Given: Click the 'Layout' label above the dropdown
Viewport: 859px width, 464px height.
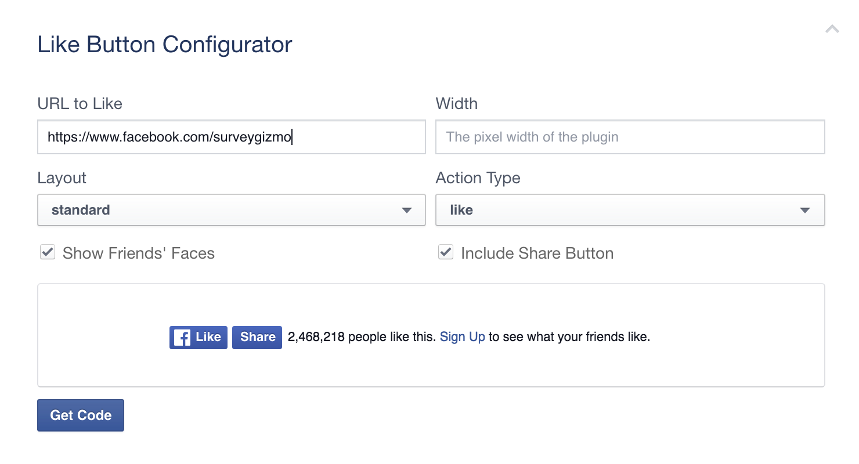Looking at the screenshot, I should (x=62, y=177).
